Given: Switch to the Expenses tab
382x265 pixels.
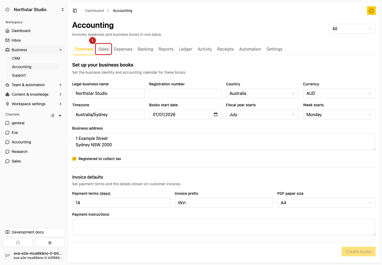Looking at the screenshot, I should [123, 49].
